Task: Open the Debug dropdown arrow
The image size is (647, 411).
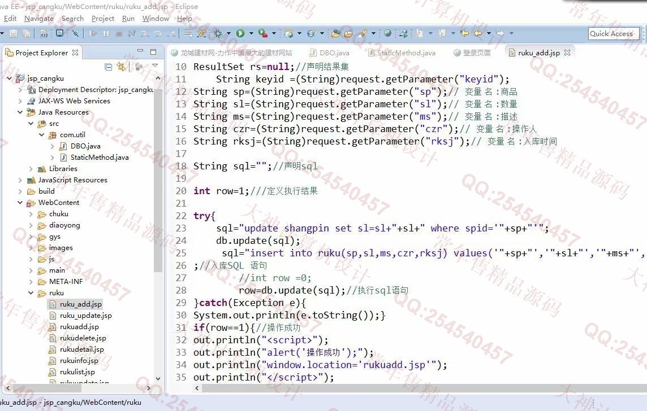Action: pos(228,33)
